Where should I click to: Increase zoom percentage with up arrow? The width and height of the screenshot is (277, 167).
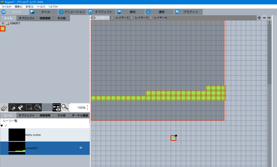pos(87,106)
